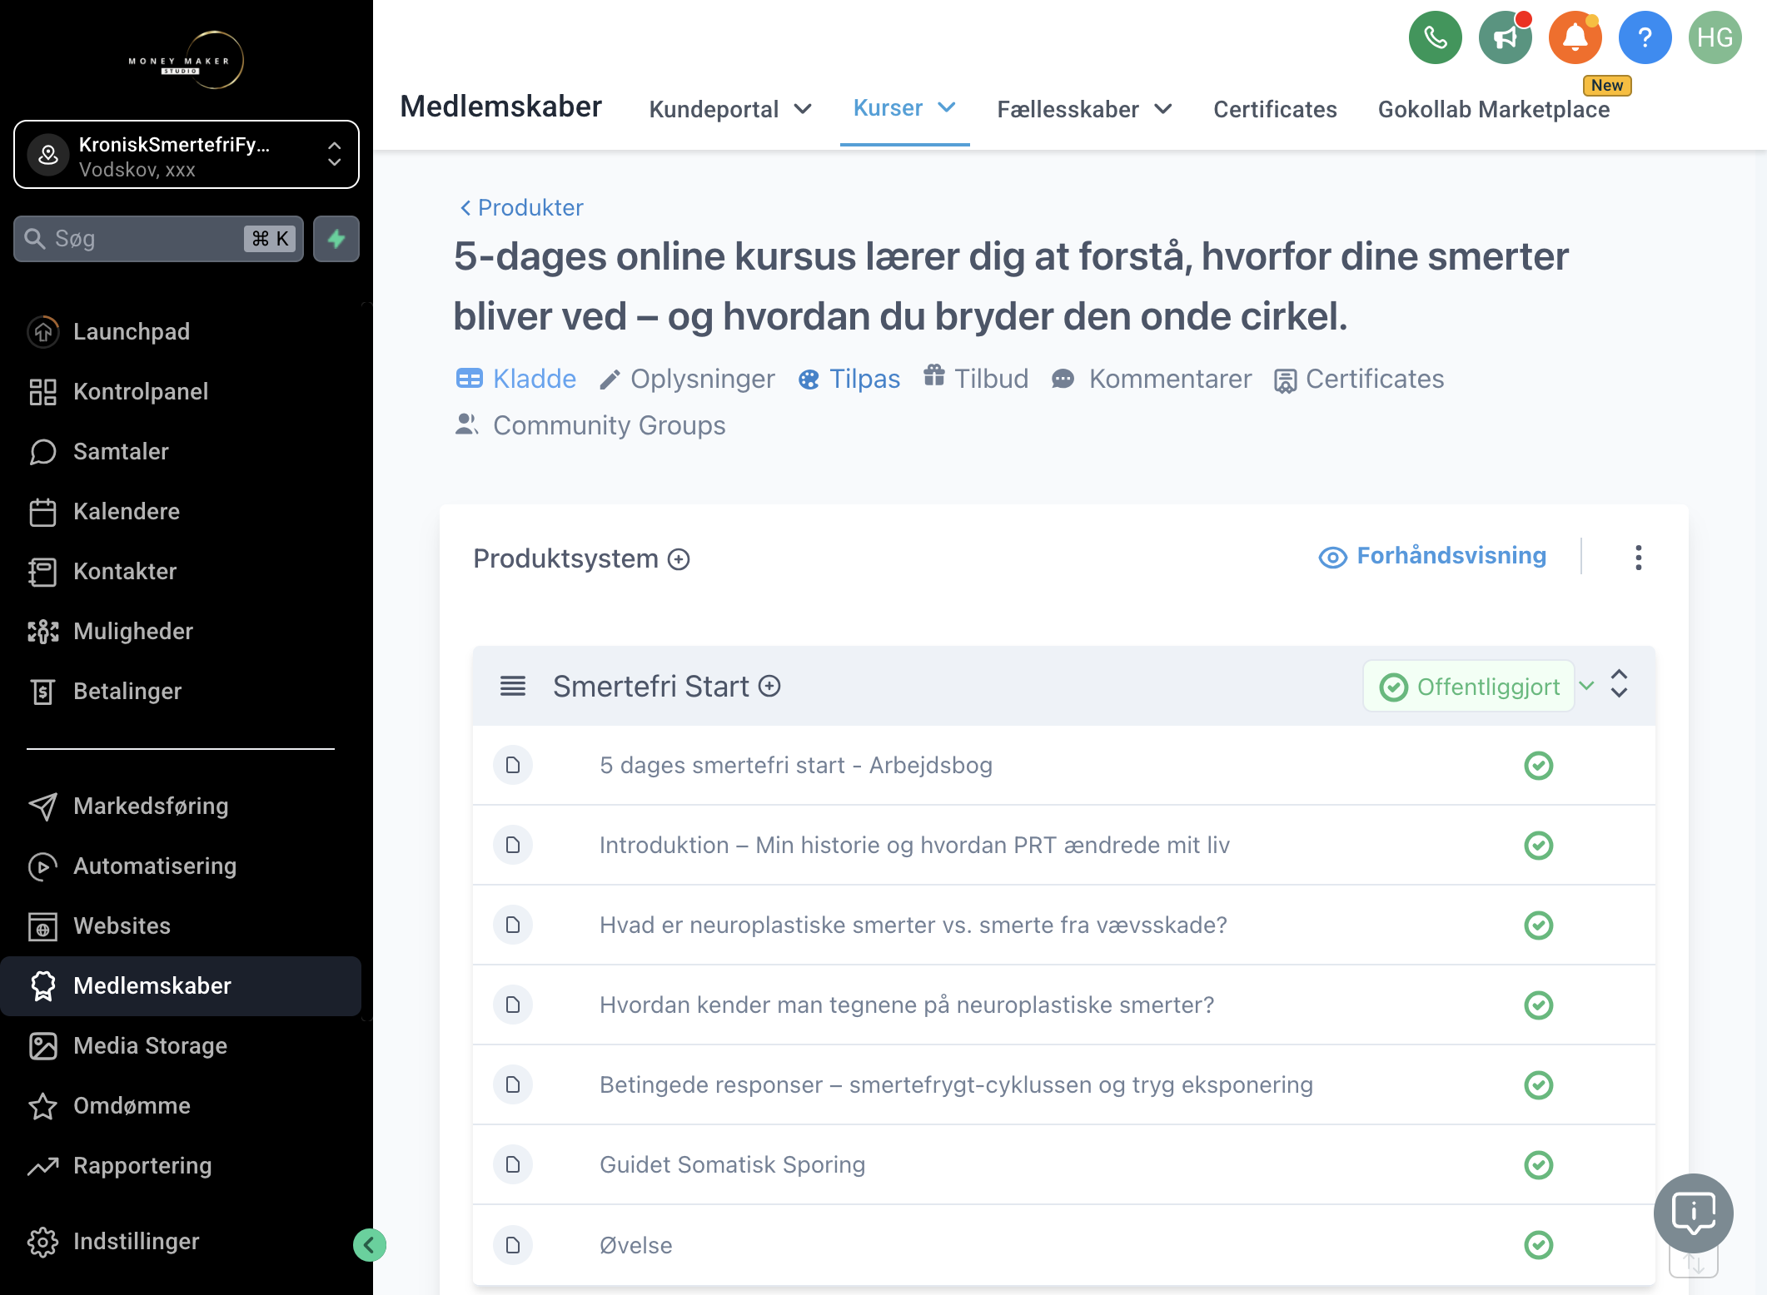Toggle published check for Introduktion lesson
Screen dimensions: 1767x1295
click(1538, 846)
